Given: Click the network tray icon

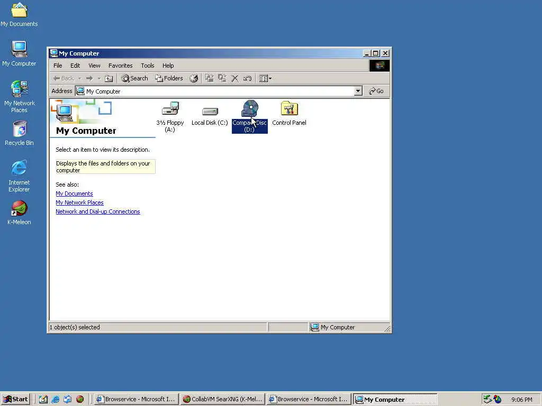Looking at the screenshot, I should pyautogui.click(x=487, y=399).
